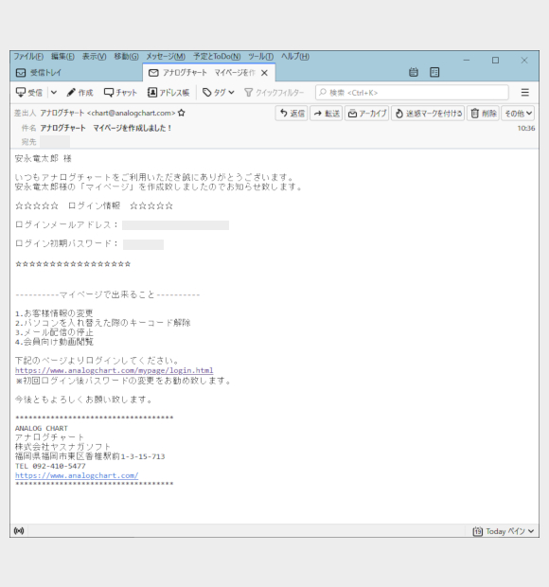Image resolution: width=549 pixels, height=587 pixels.
Task: Reply to the message with 返信
Action: point(292,113)
